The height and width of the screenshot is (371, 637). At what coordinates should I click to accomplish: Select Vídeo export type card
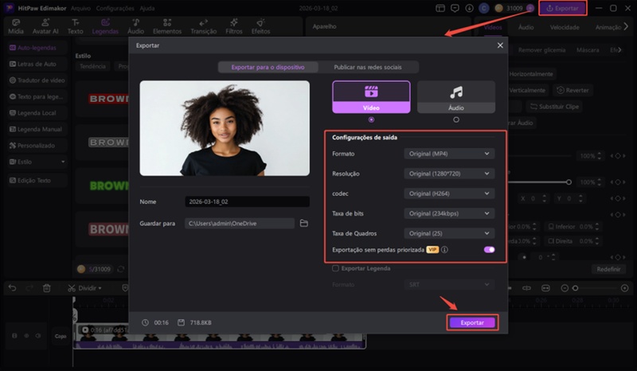pyautogui.click(x=371, y=96)
